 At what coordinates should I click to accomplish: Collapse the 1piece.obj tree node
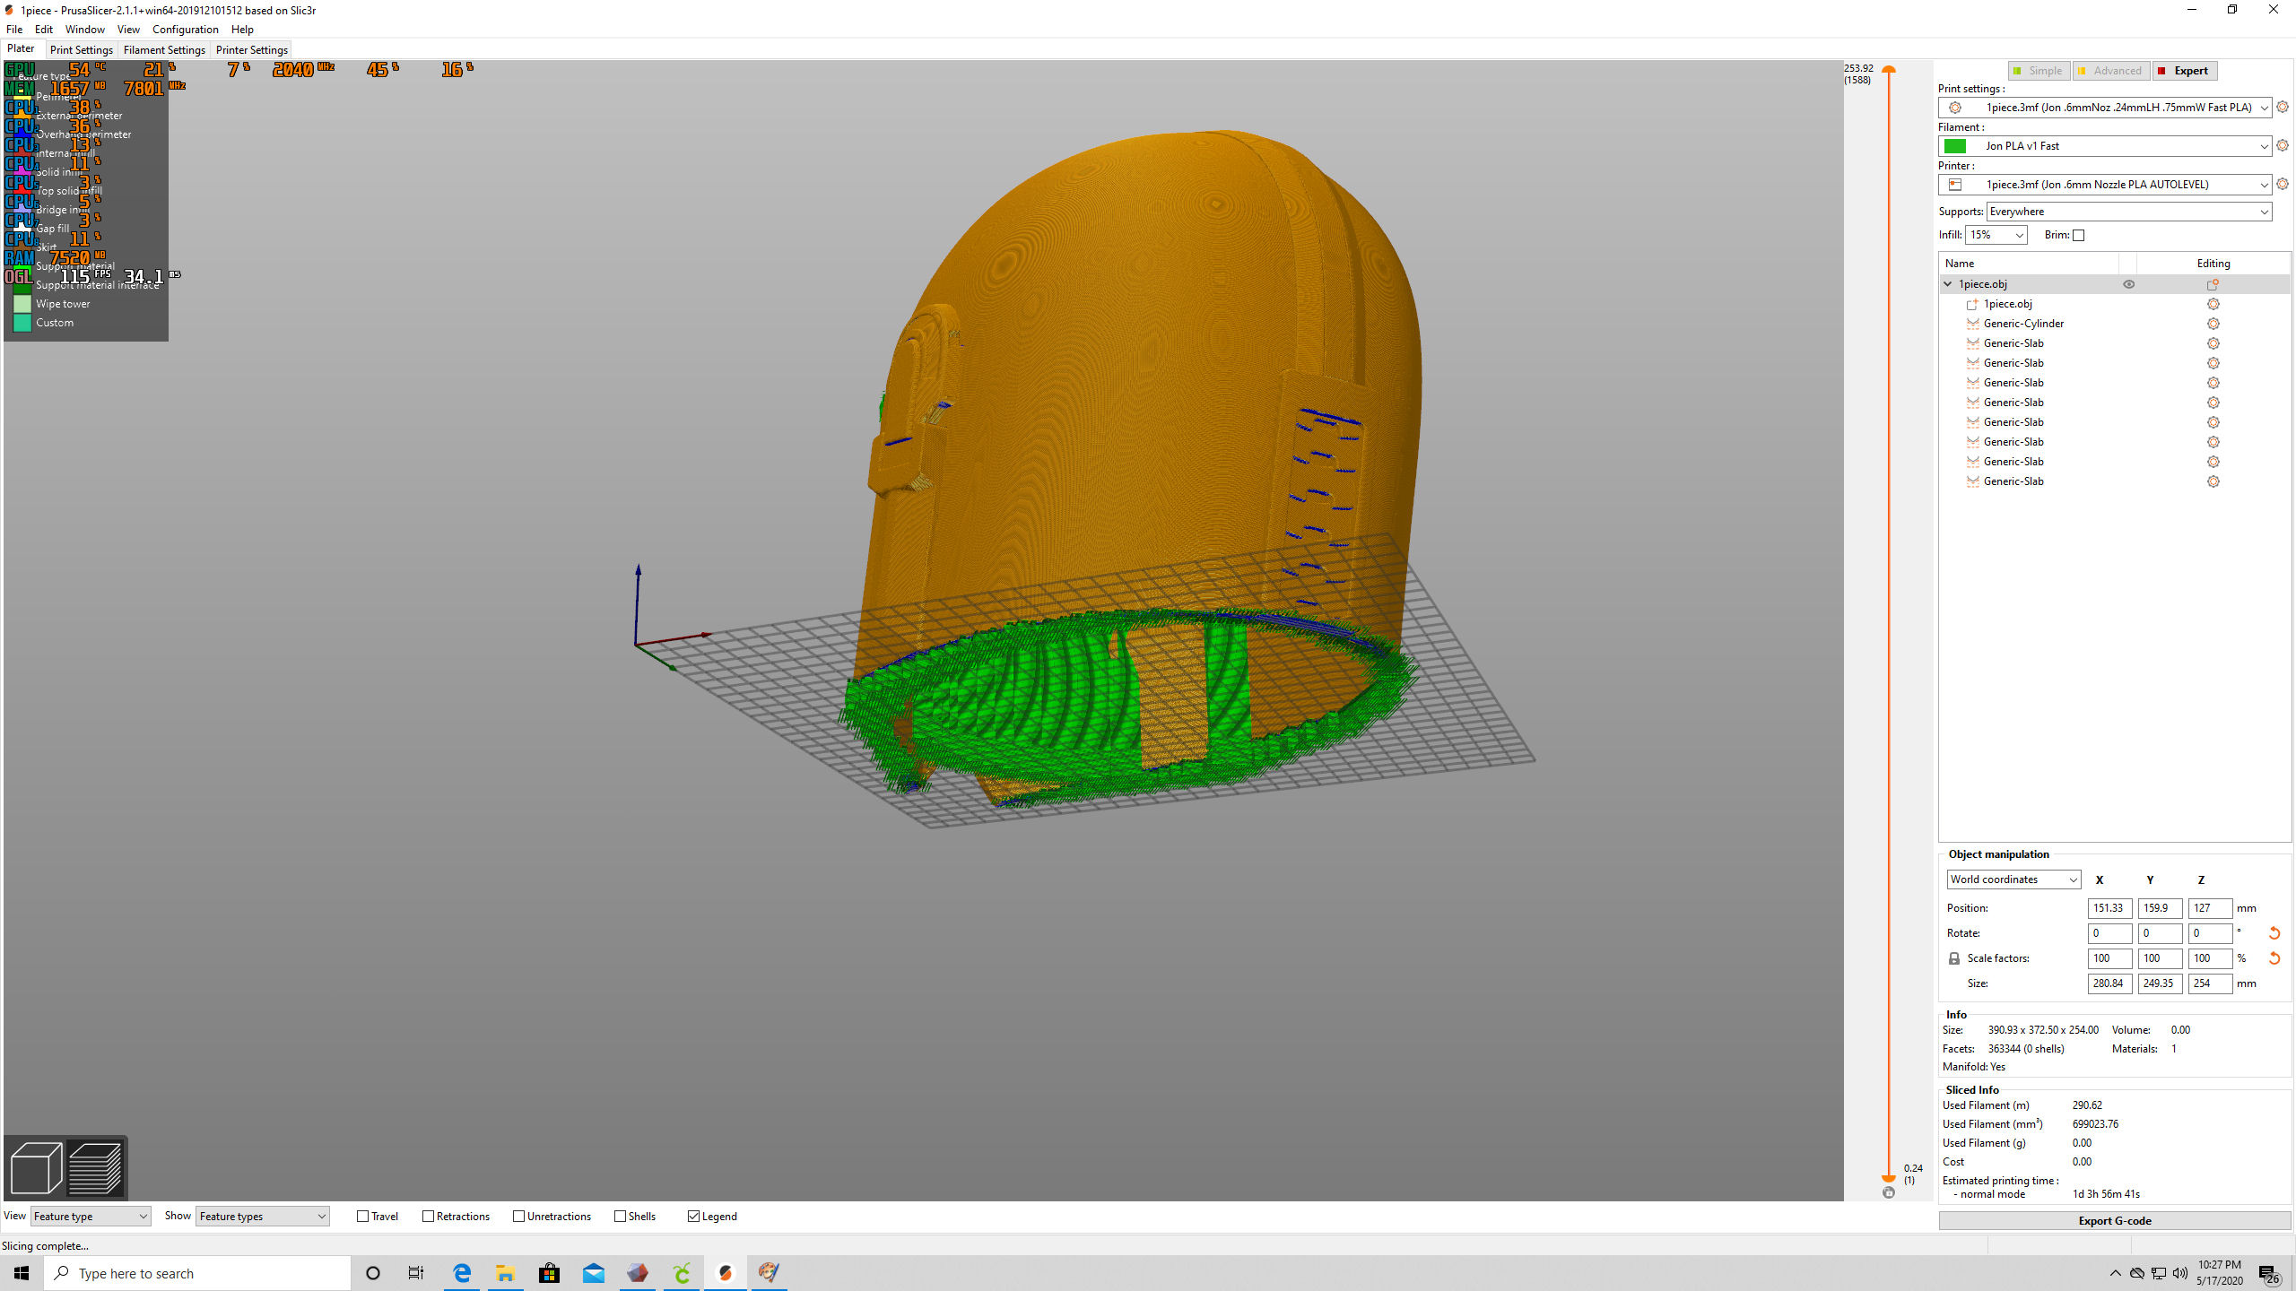coord(1948,284)
